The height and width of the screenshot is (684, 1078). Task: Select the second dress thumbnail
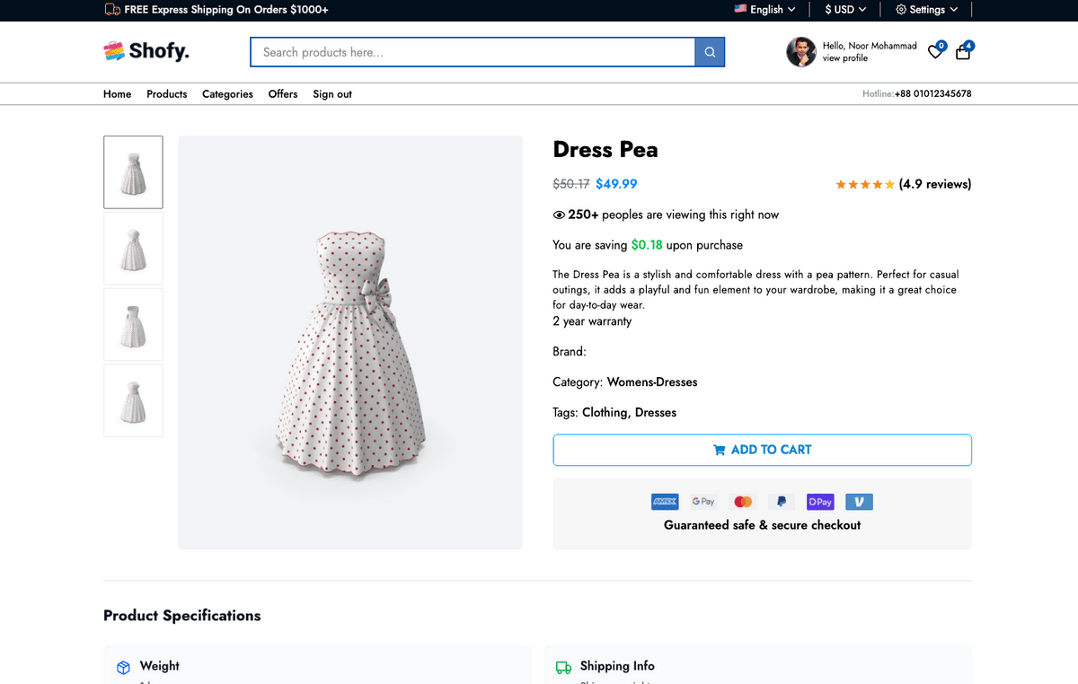click(133, 248)
